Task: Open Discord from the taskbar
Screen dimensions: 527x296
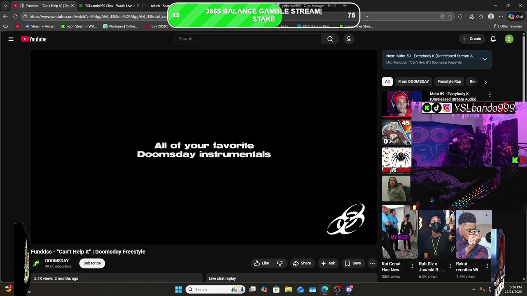Action: click(x=349, y=289)
